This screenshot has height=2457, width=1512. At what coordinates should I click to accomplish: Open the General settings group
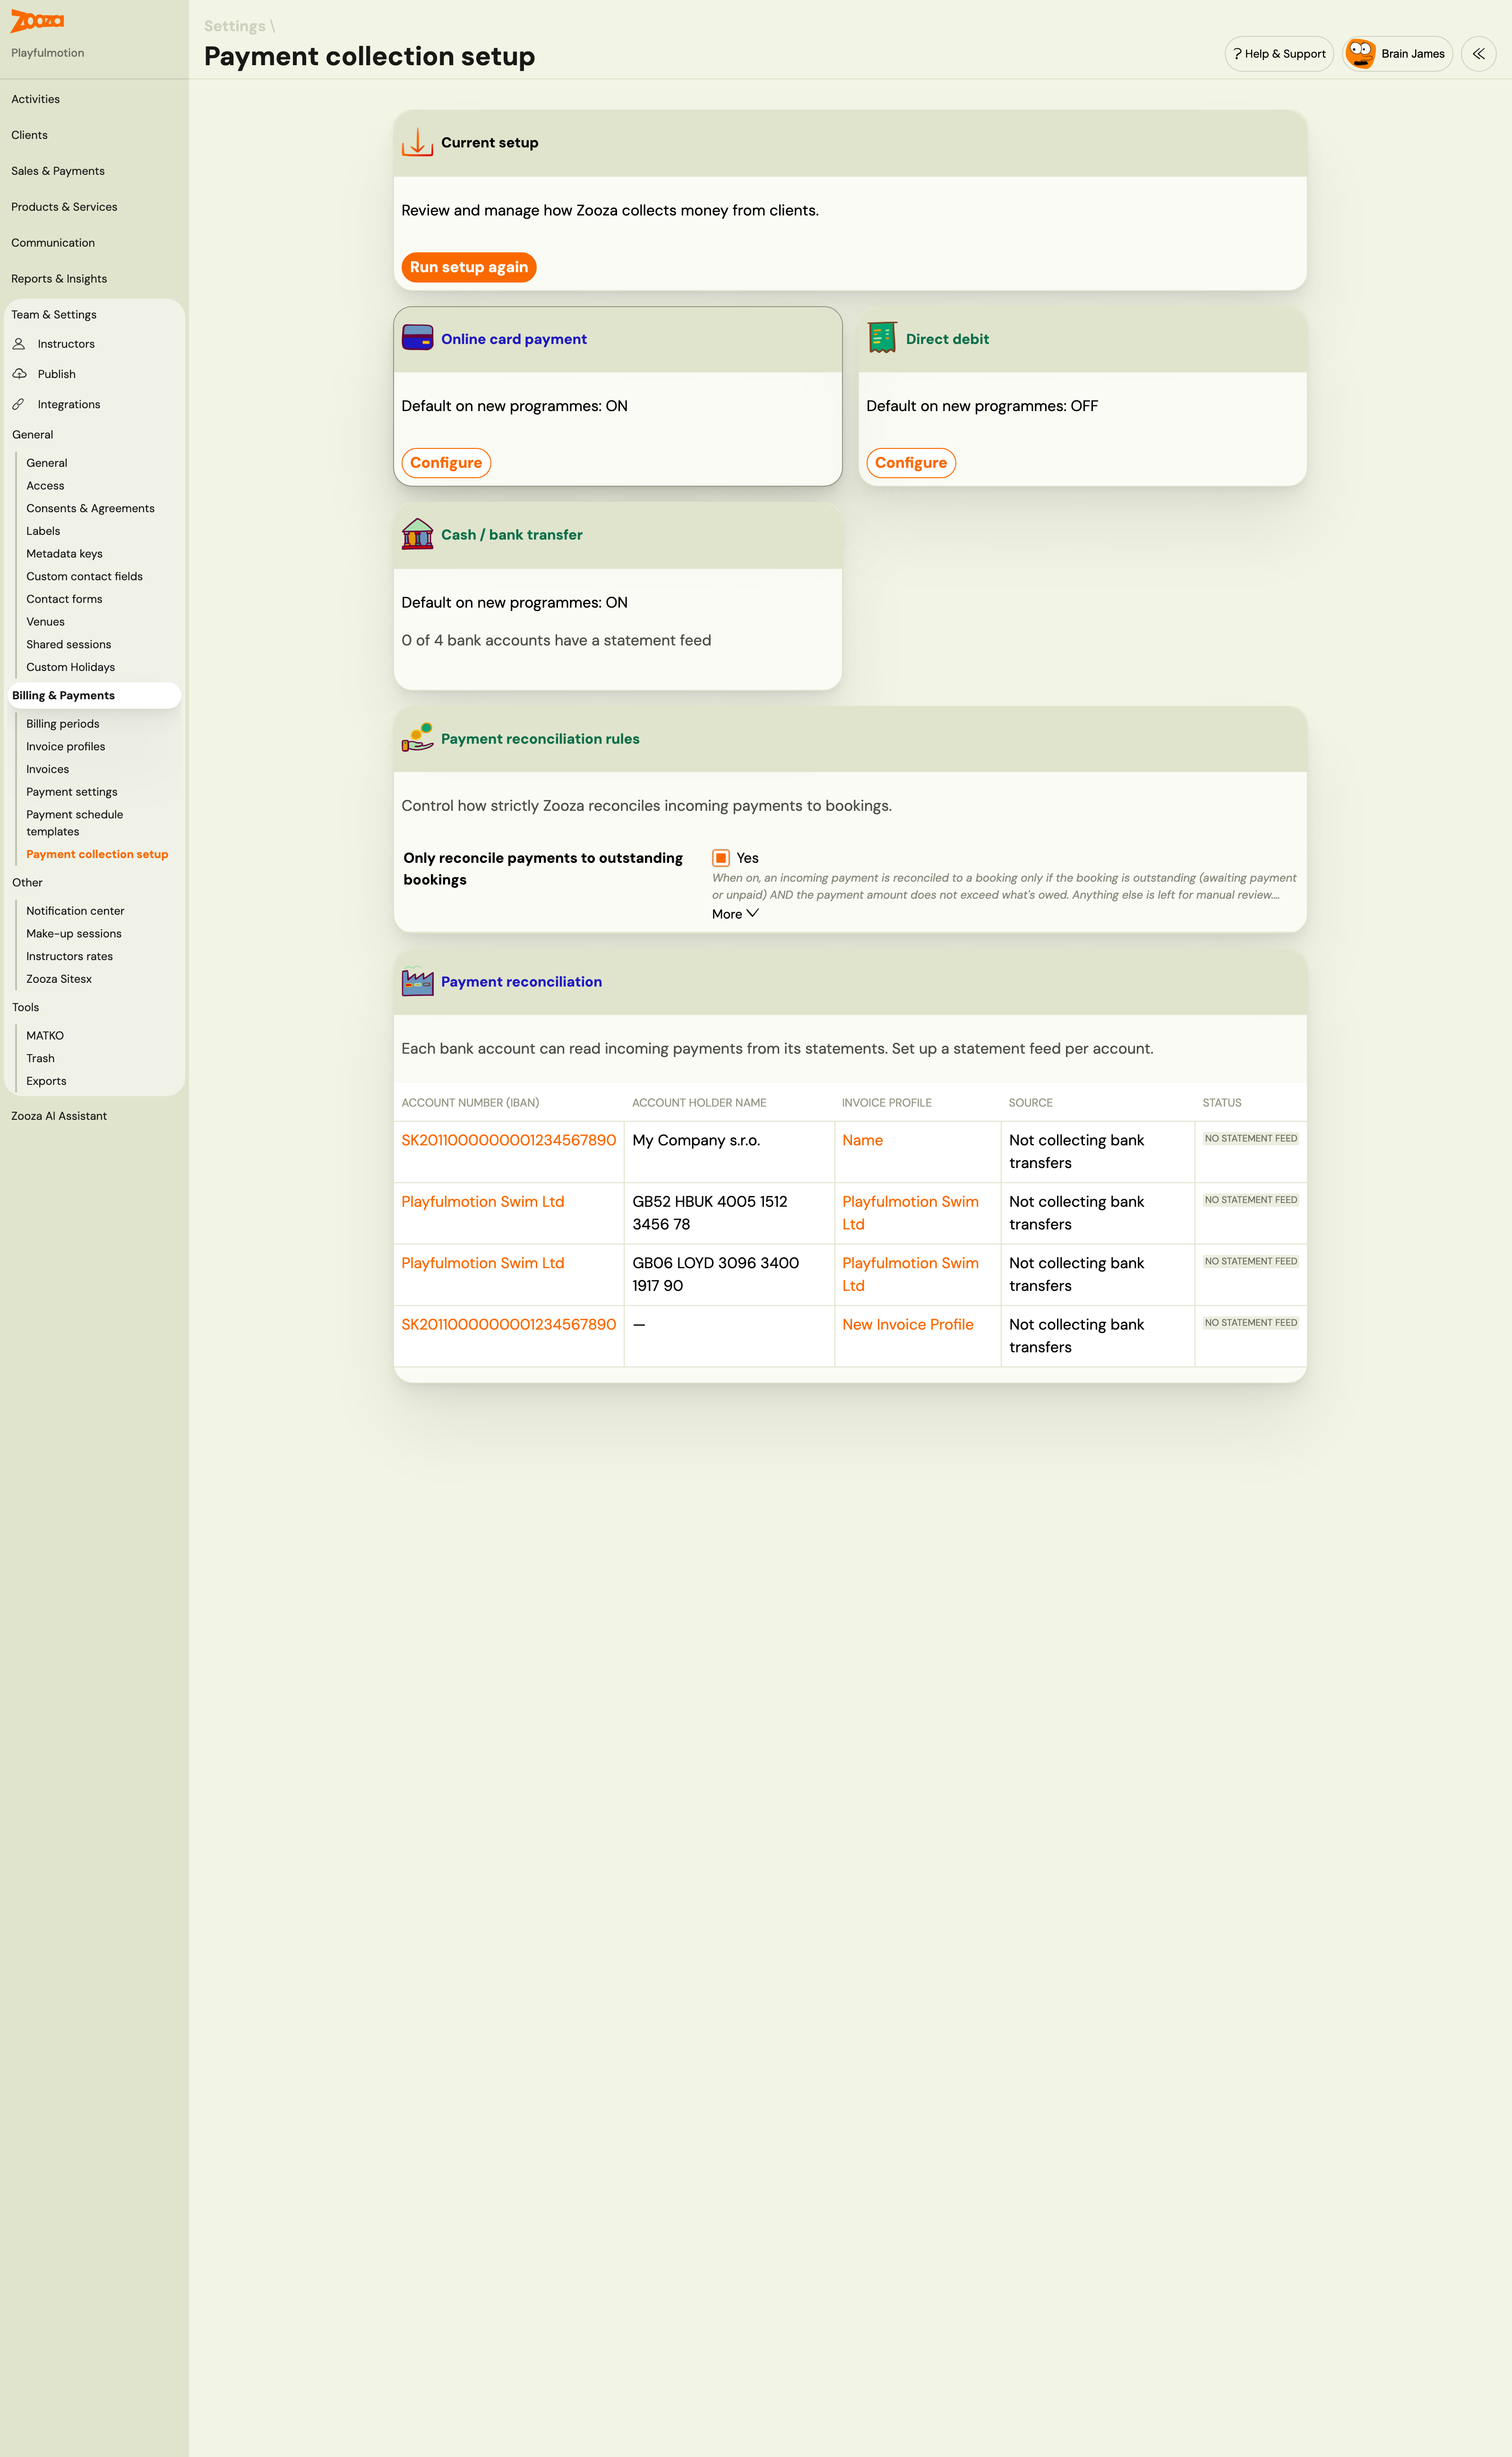tap(33, 434)
